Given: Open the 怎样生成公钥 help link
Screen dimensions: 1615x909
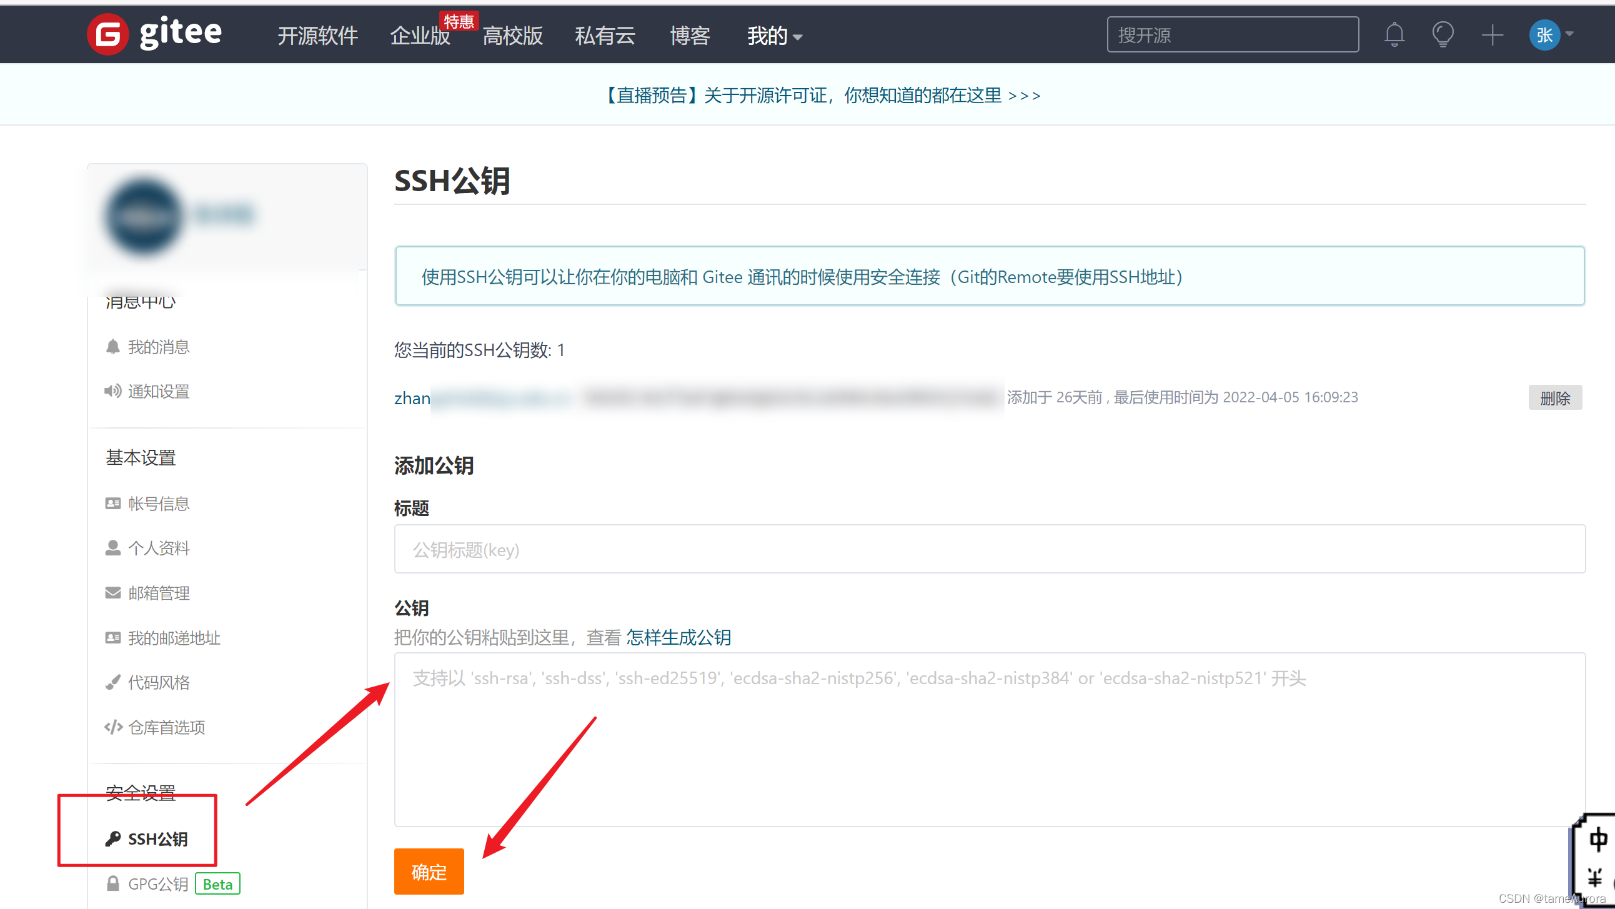Looking at the screenshot, I should pyautogui.click(x=678, y=638).
